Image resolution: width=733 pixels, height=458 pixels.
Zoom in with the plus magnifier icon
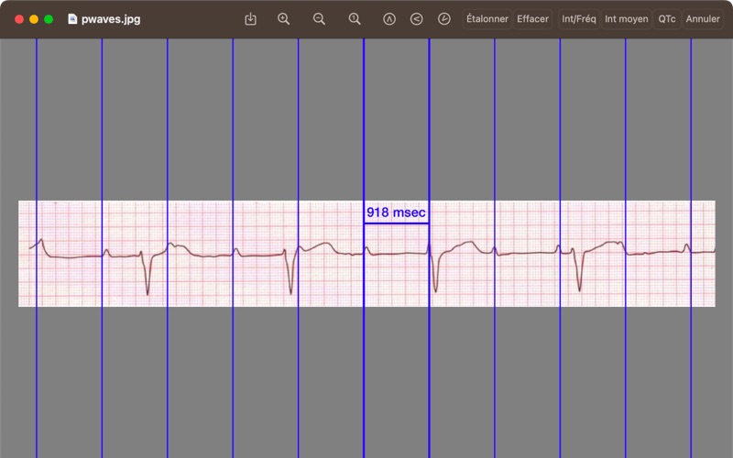click(284, 19)
